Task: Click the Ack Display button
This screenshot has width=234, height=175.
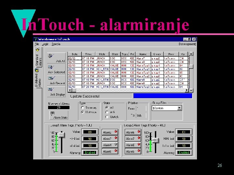Action: [57, 92]
